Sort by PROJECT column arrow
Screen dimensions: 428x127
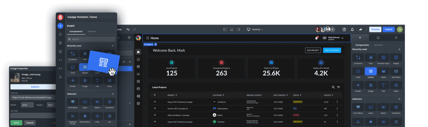coord(176,95)
